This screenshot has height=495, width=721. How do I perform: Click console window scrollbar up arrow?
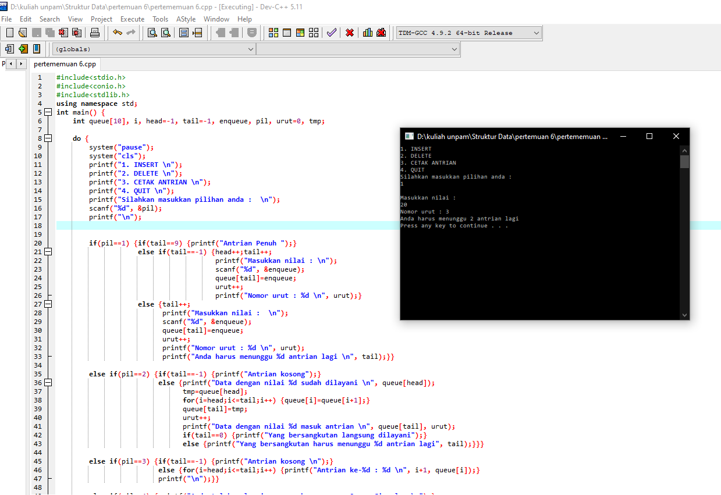[684, 149]
